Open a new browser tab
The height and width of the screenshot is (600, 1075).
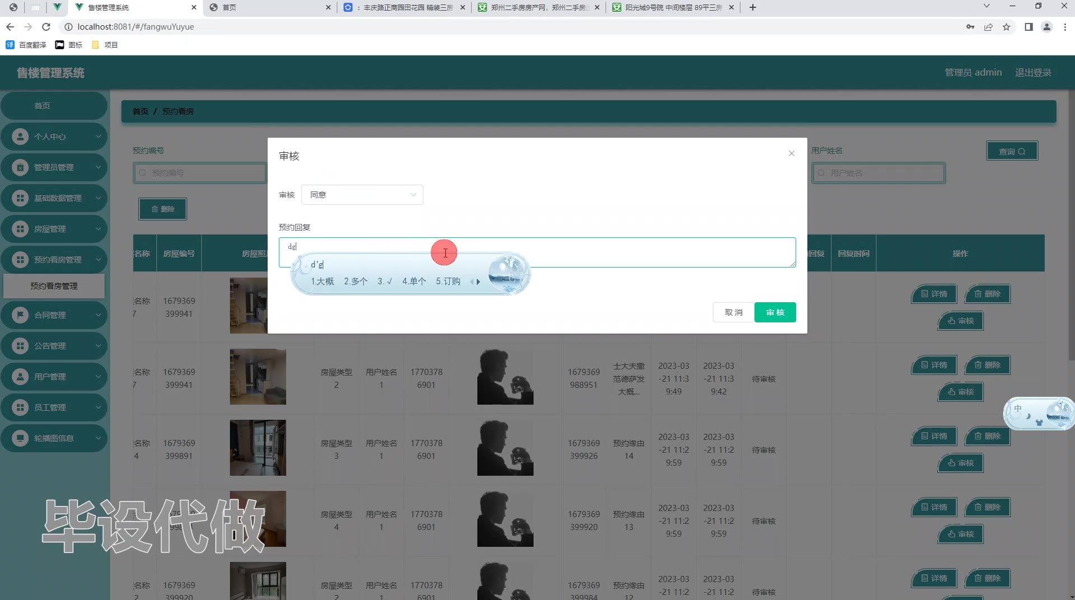pos(752,7)
